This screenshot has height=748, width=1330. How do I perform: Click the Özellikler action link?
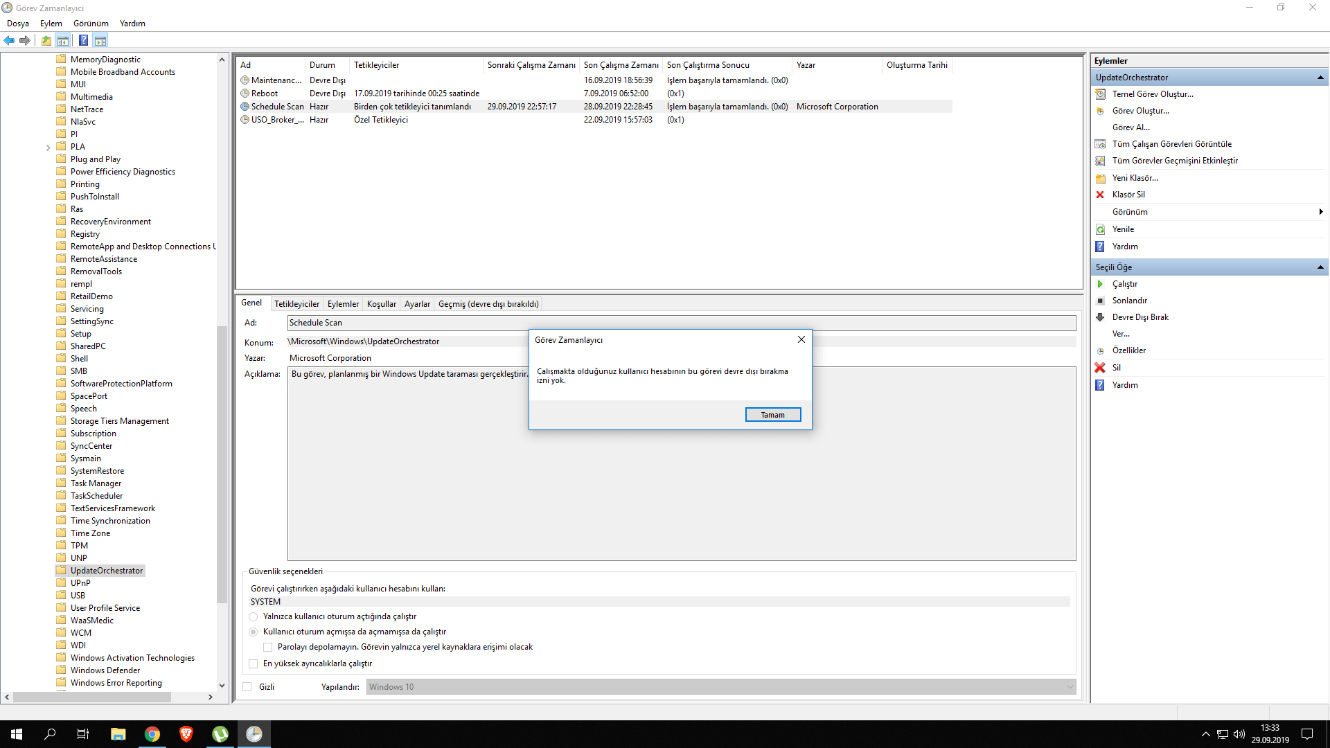click(1128, 350)
